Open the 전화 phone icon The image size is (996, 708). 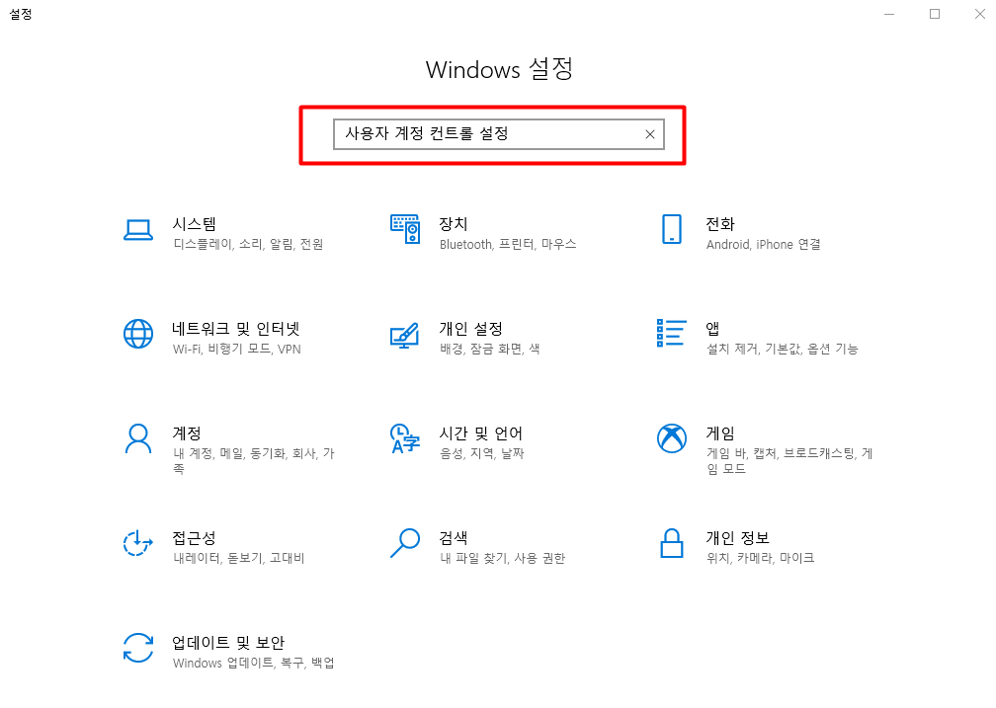672,229
